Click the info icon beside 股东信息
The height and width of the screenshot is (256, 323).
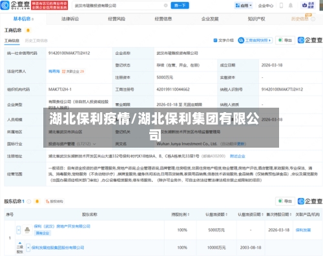pos(29,202)
